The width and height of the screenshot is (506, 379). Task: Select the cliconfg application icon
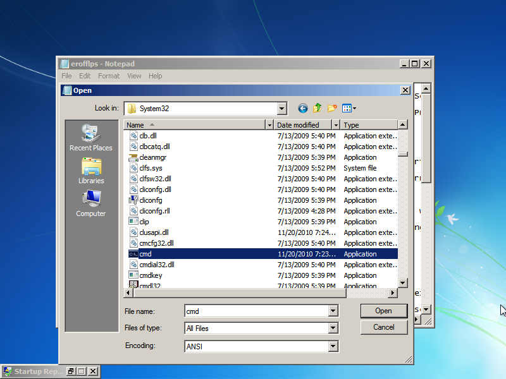pyautogui.click(x=133, y=200)
